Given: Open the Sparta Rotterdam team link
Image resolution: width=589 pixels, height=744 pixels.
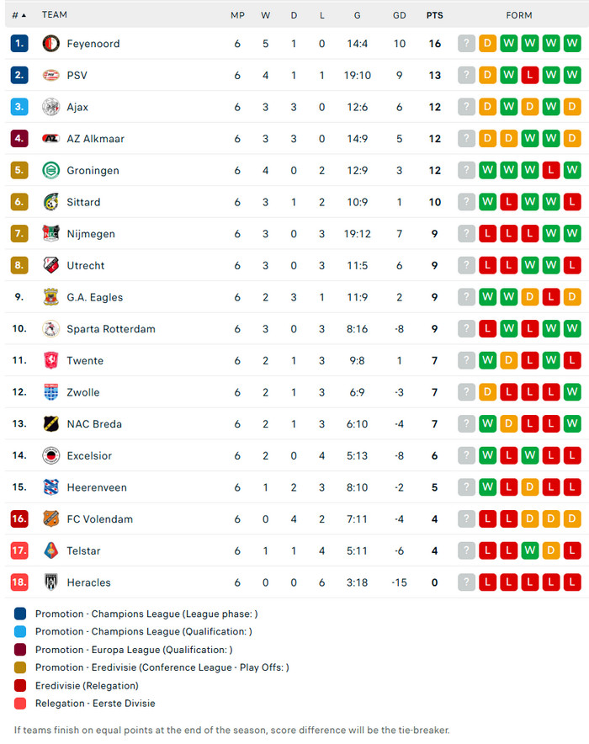Looking at the screenshot, I should pos(111,329).
